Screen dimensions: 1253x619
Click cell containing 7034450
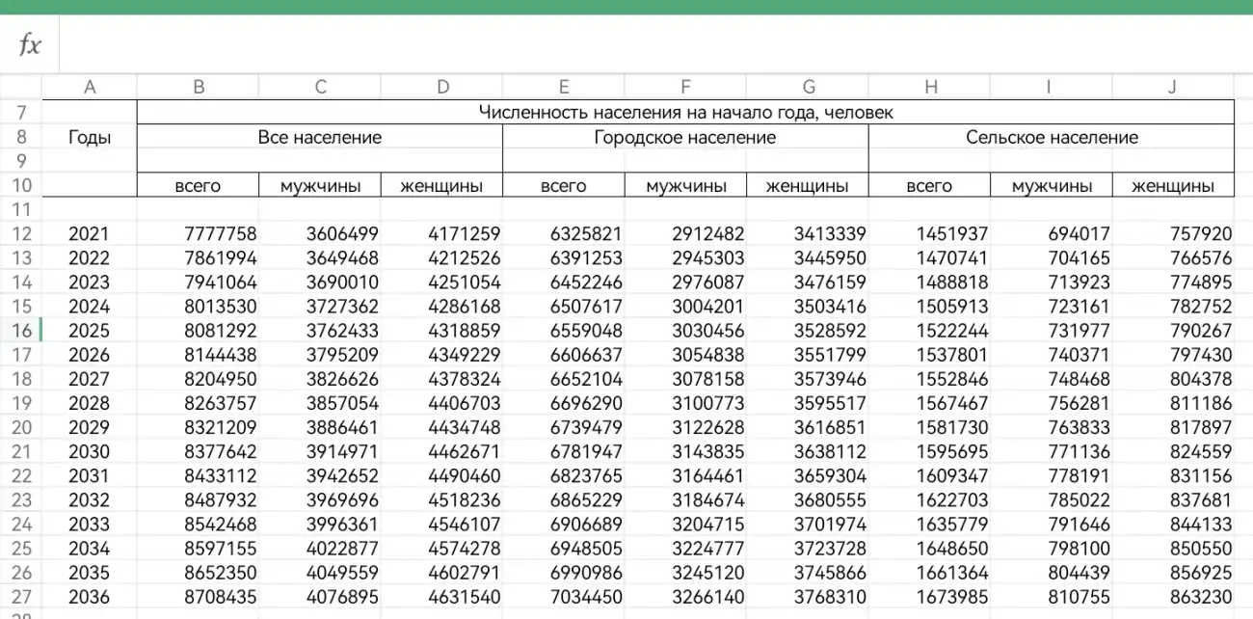click(564, 597)
